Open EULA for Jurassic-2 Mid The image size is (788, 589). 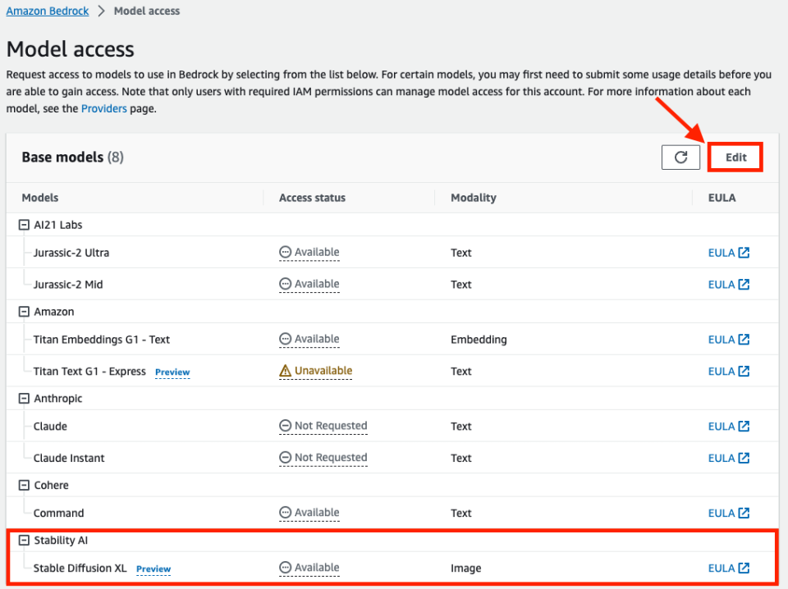click(728, 285)
